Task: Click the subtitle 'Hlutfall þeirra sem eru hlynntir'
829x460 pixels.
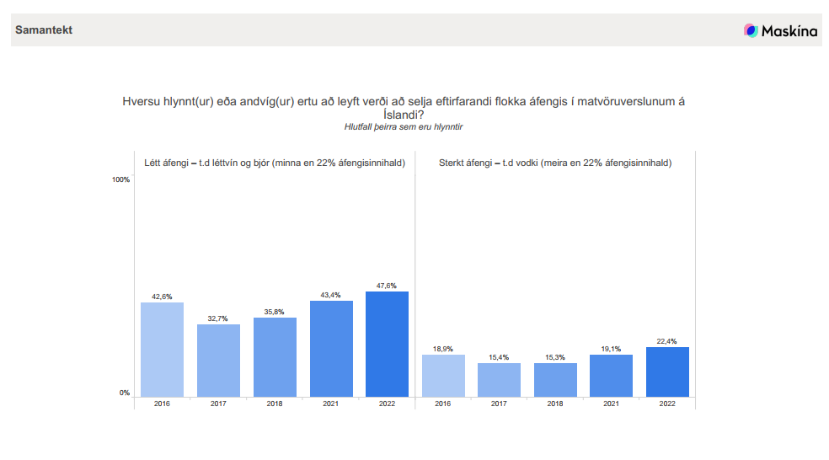Action: coord(404,126)
